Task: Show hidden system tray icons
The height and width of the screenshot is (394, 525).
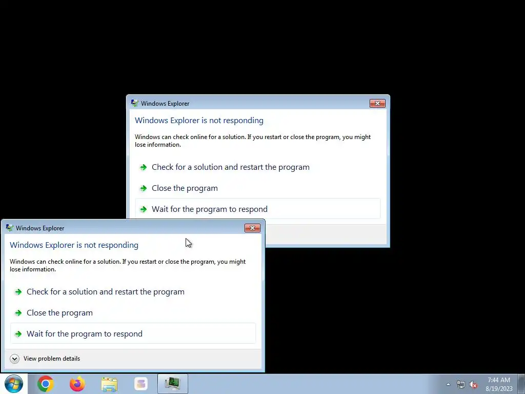Action: coord(448,384)
